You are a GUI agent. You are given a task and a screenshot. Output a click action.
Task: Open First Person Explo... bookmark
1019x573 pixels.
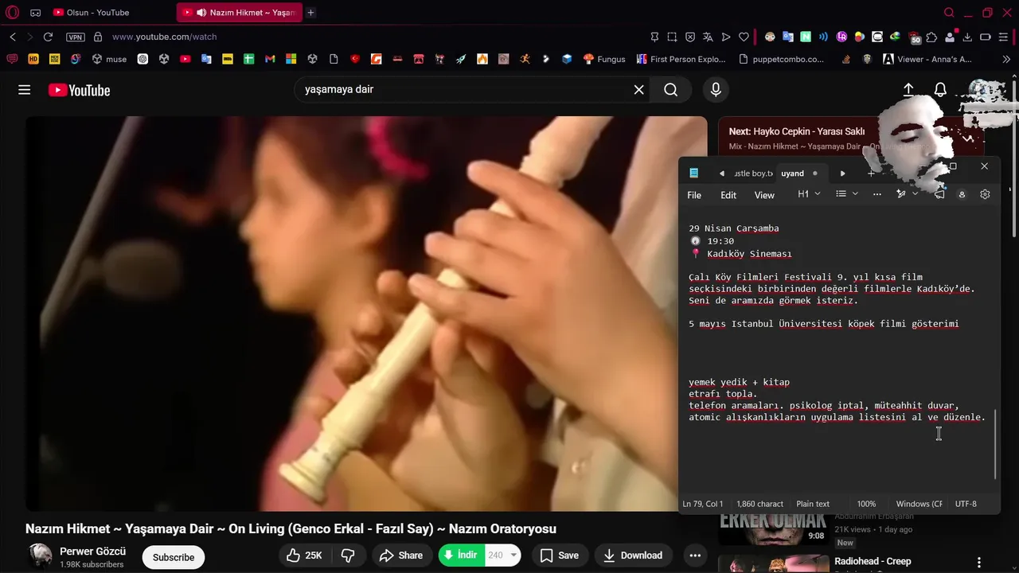681,59
